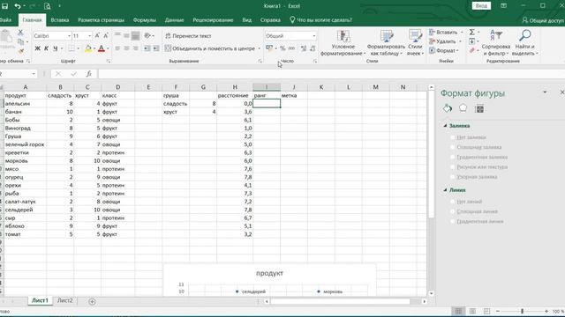Open the Общий number format dropdown
This screenshot has width=565, height=317.
coord(314,36)
